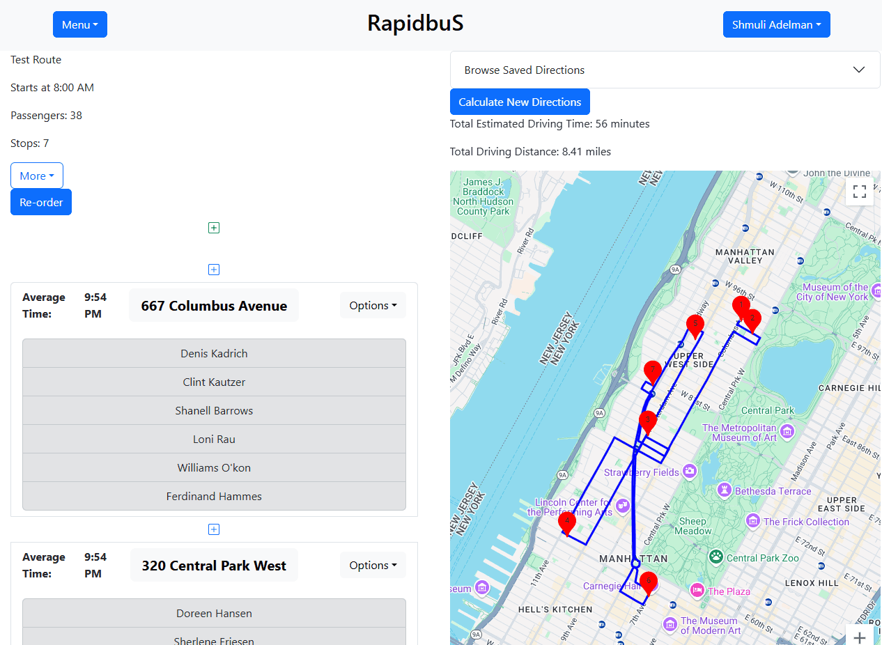This screenshot has width=882, height=645.
Task: Open the Shmuli Adelman account menu
Action: [776, 24]
